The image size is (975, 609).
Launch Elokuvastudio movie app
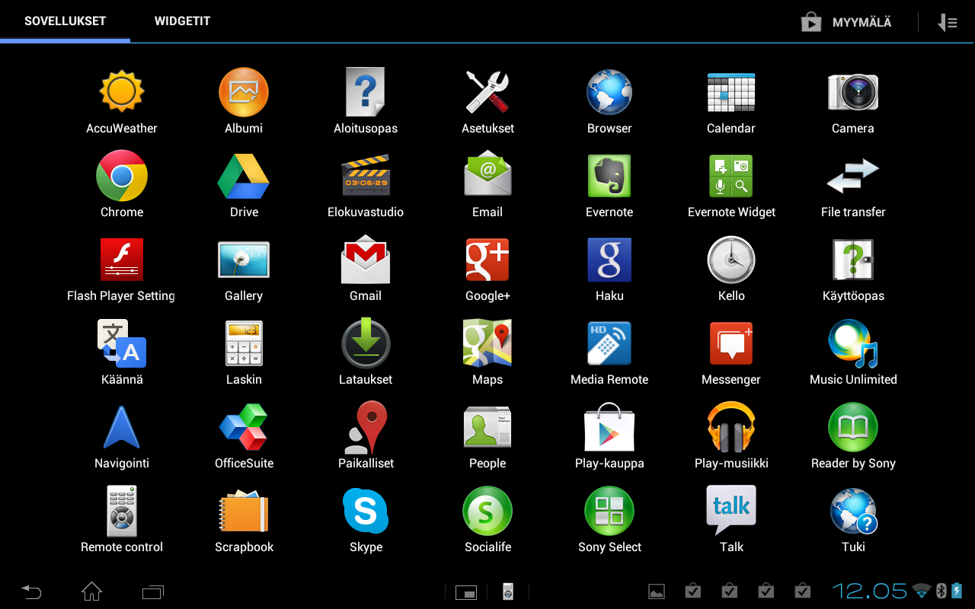pos(366,176)
